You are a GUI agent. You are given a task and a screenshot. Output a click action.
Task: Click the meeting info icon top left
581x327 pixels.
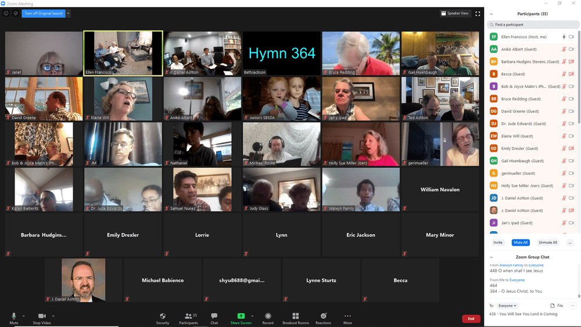[6, 13]
